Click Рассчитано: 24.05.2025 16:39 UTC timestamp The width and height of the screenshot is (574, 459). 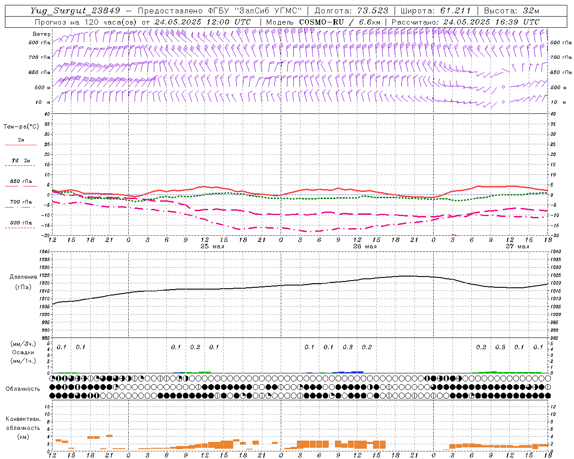pos(465,22)
